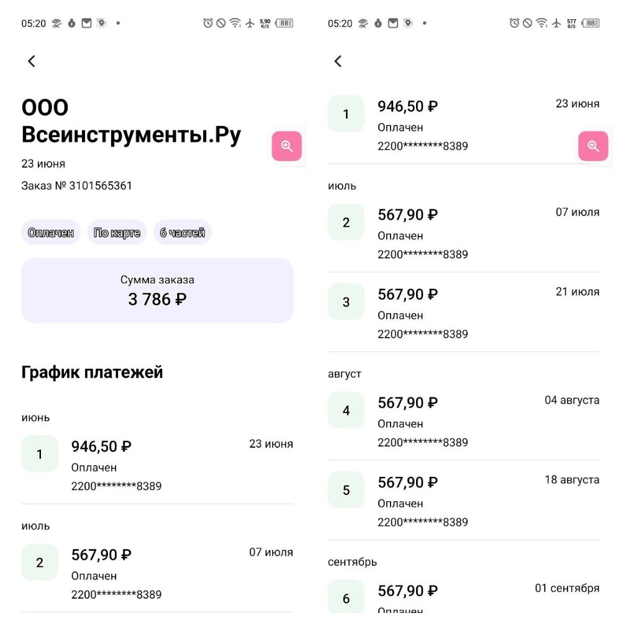Screen dimensions: 621x621
Task: Tap the alarm clock icon in the left status bar
Action: [x=208, y=23]
